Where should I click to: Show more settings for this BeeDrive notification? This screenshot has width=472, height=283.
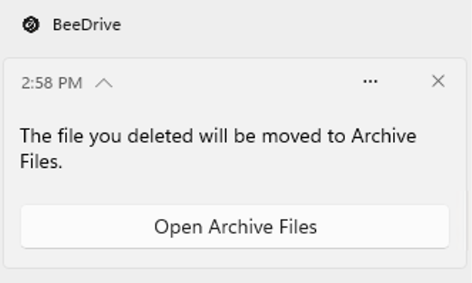point(370,81)
